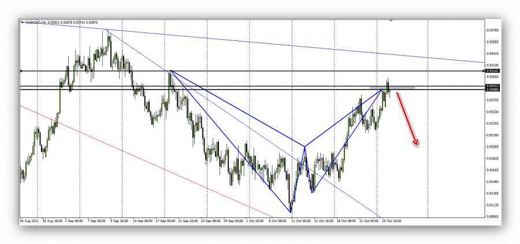Click the 11 Oct low pattern vertex

(291, 211)
